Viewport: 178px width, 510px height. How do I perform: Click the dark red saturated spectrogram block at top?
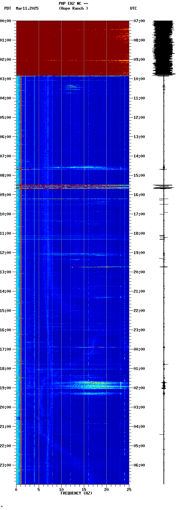pos(73,48)
